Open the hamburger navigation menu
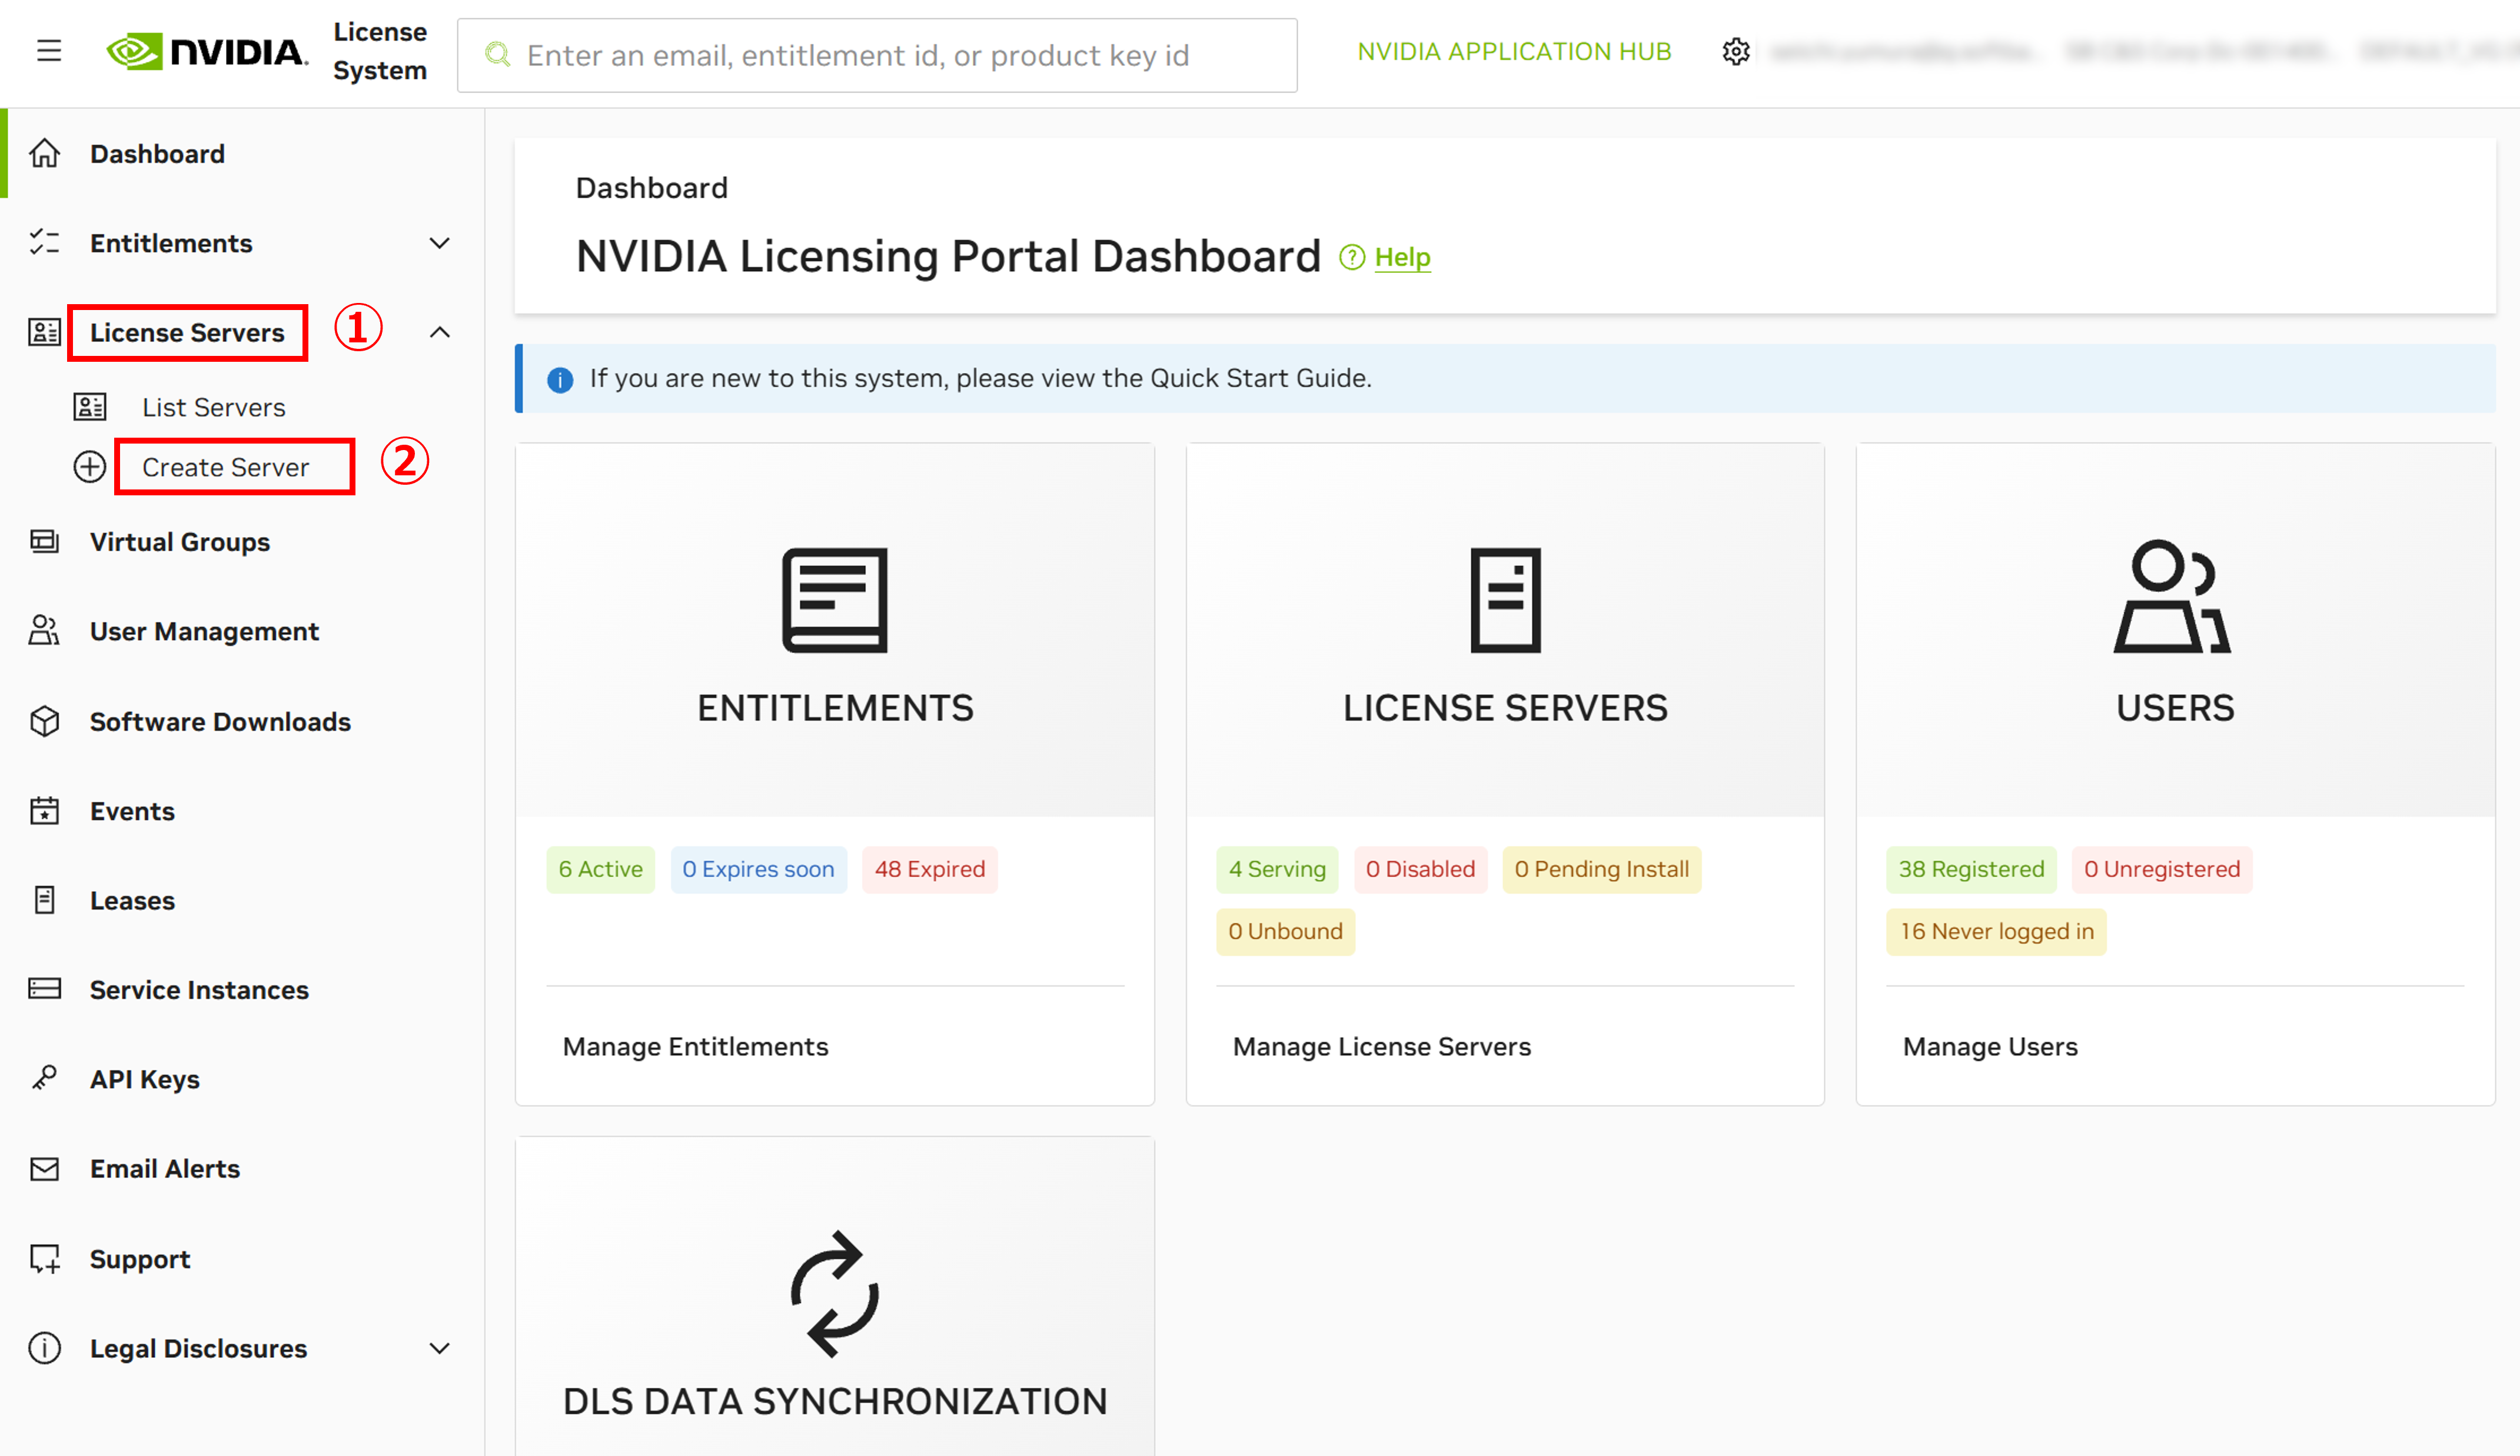Viewport: 2520px width, 1456px height. point(49,51)
